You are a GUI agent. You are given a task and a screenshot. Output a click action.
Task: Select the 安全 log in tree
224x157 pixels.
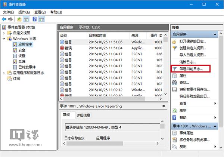(x=22, y=50)
